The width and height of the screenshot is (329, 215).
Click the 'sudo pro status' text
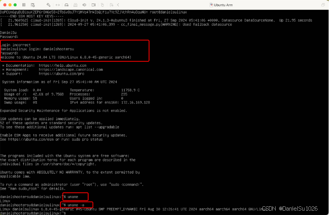[87, 140]
